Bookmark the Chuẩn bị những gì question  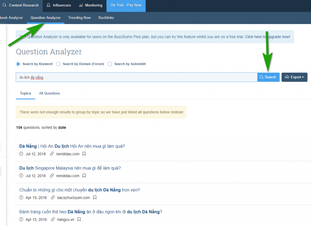coord(95,197)
